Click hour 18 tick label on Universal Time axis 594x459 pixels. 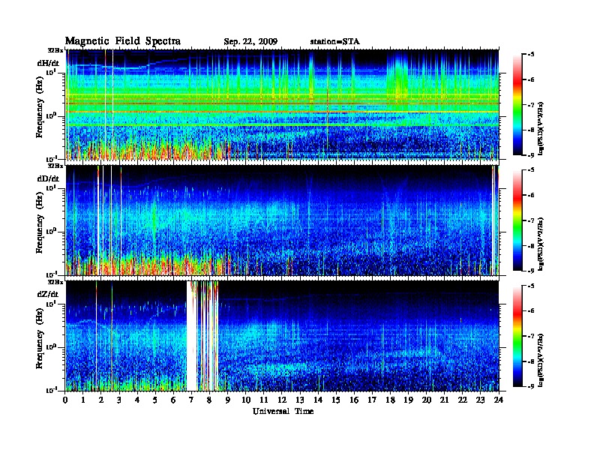tap(390, 400)
